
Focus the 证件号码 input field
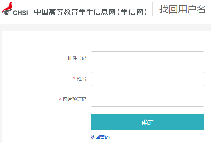(x=148, y=58)
